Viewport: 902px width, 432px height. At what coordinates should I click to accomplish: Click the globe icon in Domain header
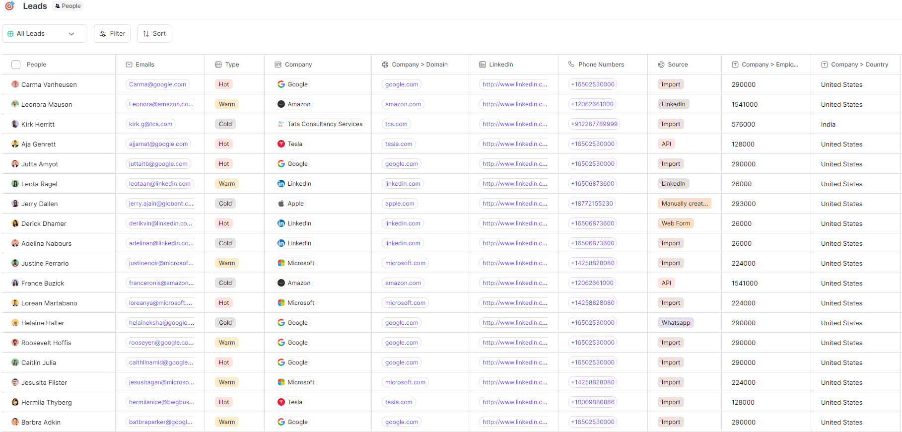[x=385, y=65]
